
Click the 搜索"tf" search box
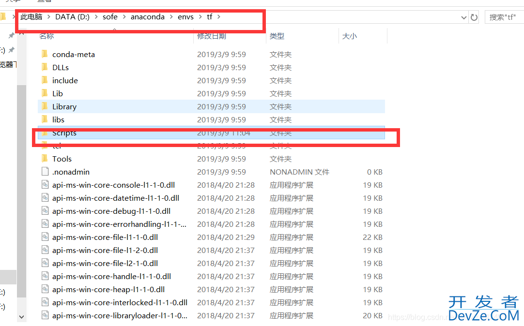[504, 17]
